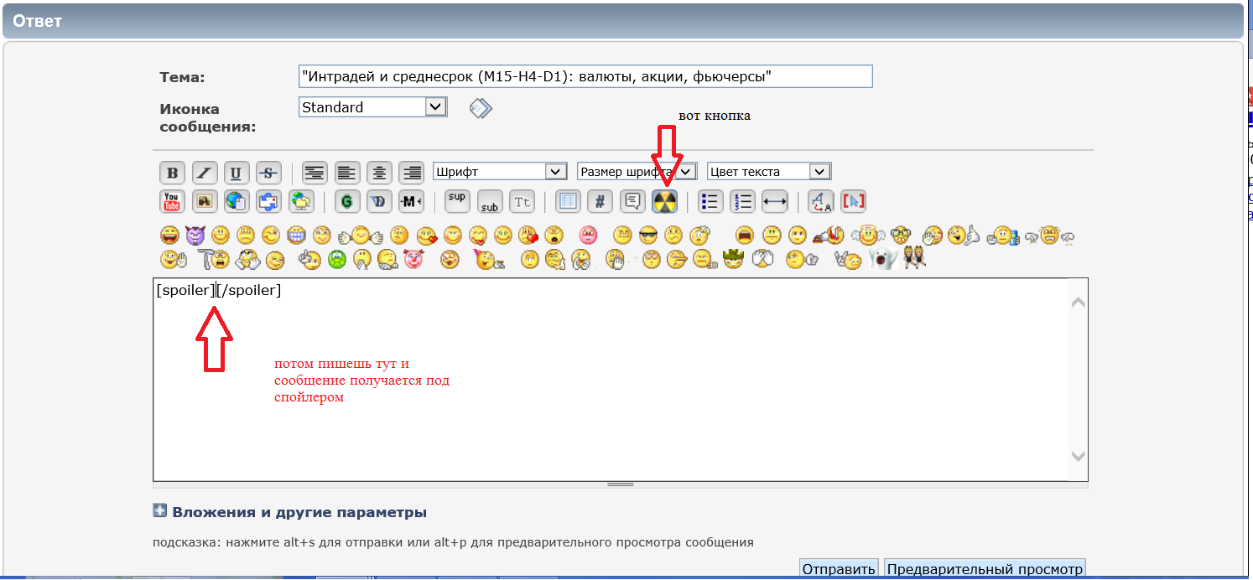This screenshot has height=580, width=1253.
Task: Click the Предварительный просмотр preview button
Action: coord(985,569)
